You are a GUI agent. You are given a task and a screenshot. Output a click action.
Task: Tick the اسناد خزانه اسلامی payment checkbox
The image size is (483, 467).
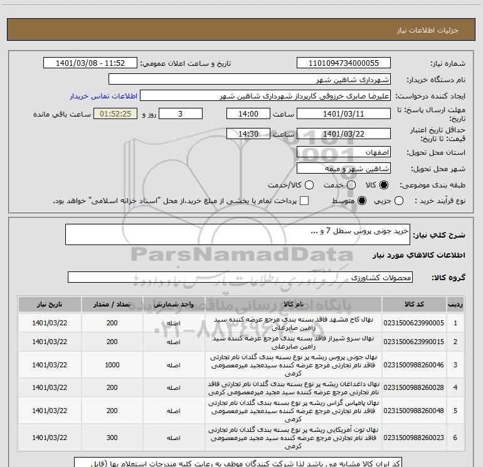pyautogui.click(x=304, y=201)
